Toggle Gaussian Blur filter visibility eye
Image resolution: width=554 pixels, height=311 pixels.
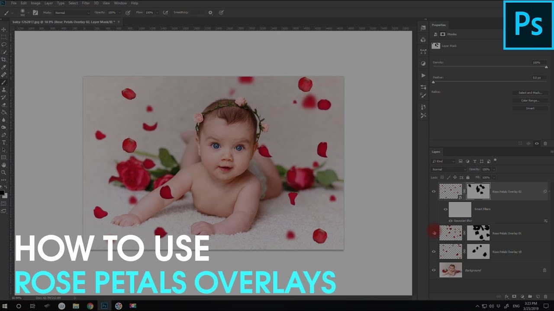pos(451,221)
